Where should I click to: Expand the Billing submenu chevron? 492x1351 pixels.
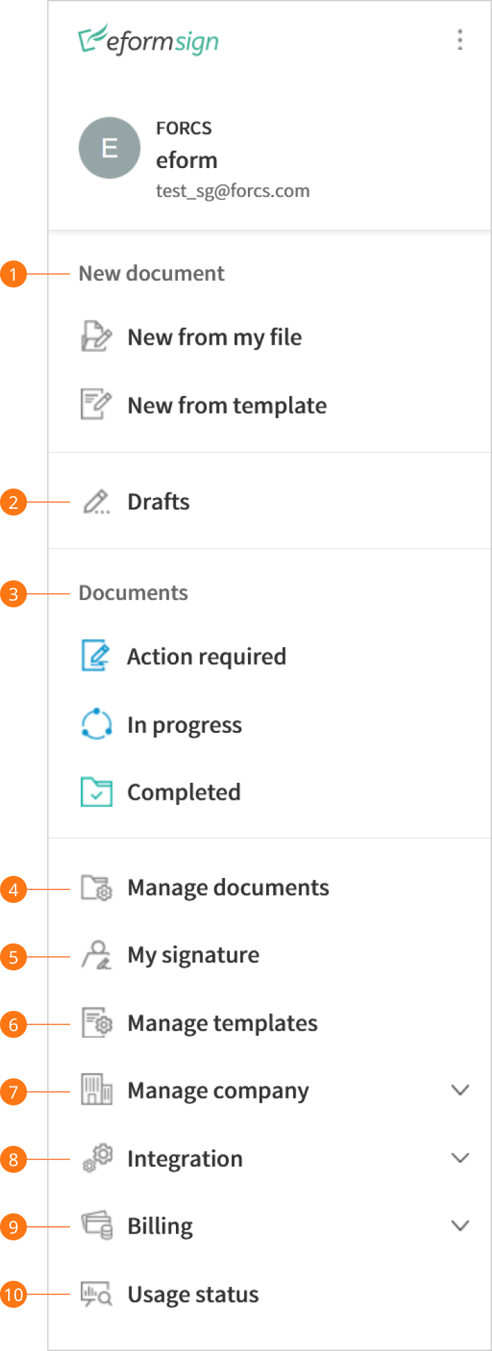(x=460, y=1225)
